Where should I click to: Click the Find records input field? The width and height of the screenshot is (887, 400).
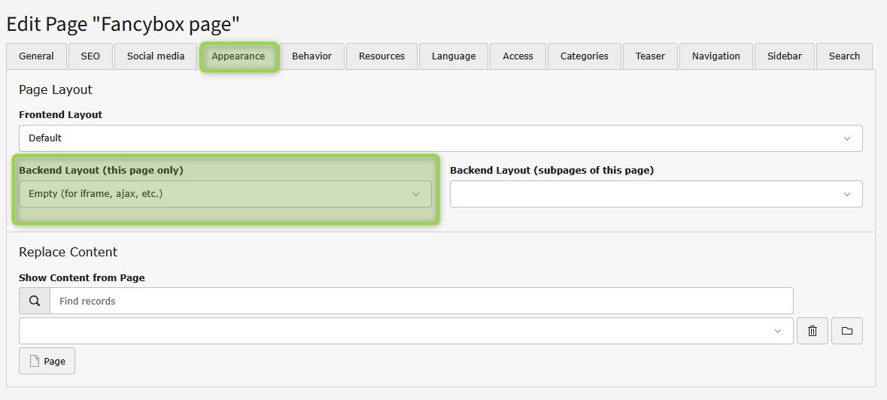pyautogui.click(x=421, y=301)
